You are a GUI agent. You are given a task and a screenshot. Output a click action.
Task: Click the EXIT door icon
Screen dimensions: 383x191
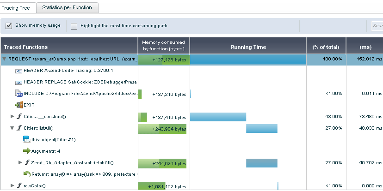19,105
